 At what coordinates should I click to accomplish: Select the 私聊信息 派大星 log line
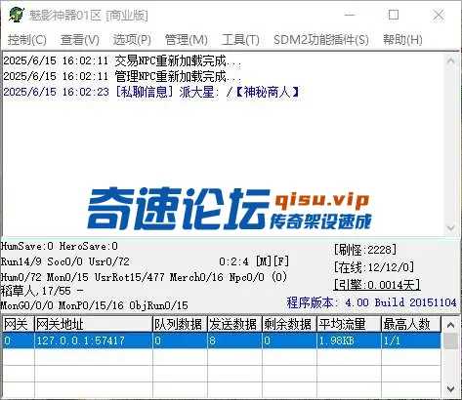click(151, 92)
